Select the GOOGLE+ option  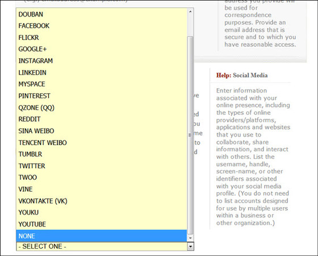(x=102, y=49)
